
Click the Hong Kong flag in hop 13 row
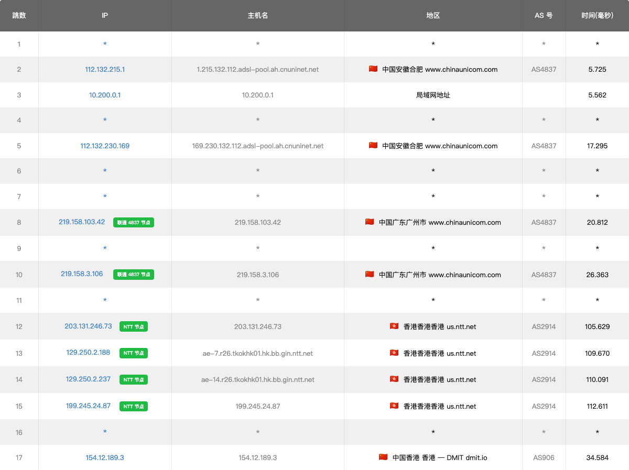click(x=394, y=353)
